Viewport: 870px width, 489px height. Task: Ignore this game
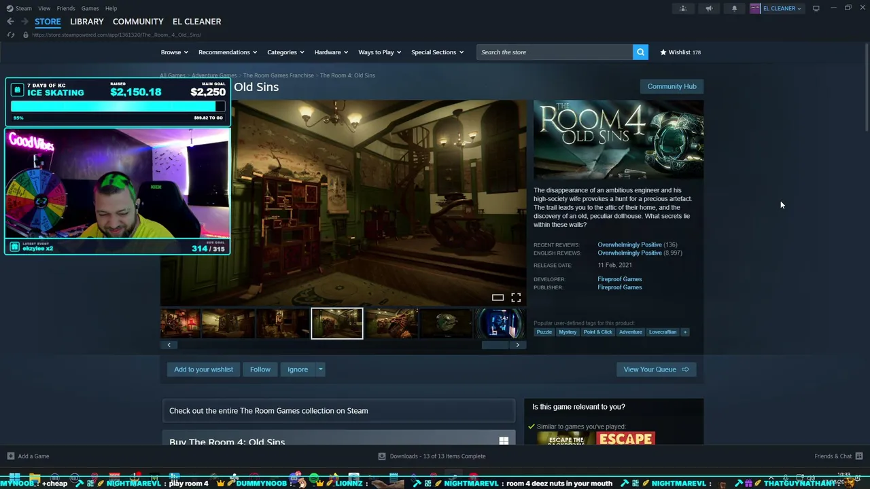[x=298, y=369]
